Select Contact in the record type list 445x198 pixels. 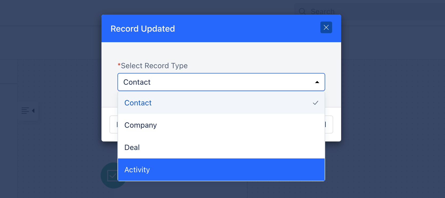coord(221,103)
